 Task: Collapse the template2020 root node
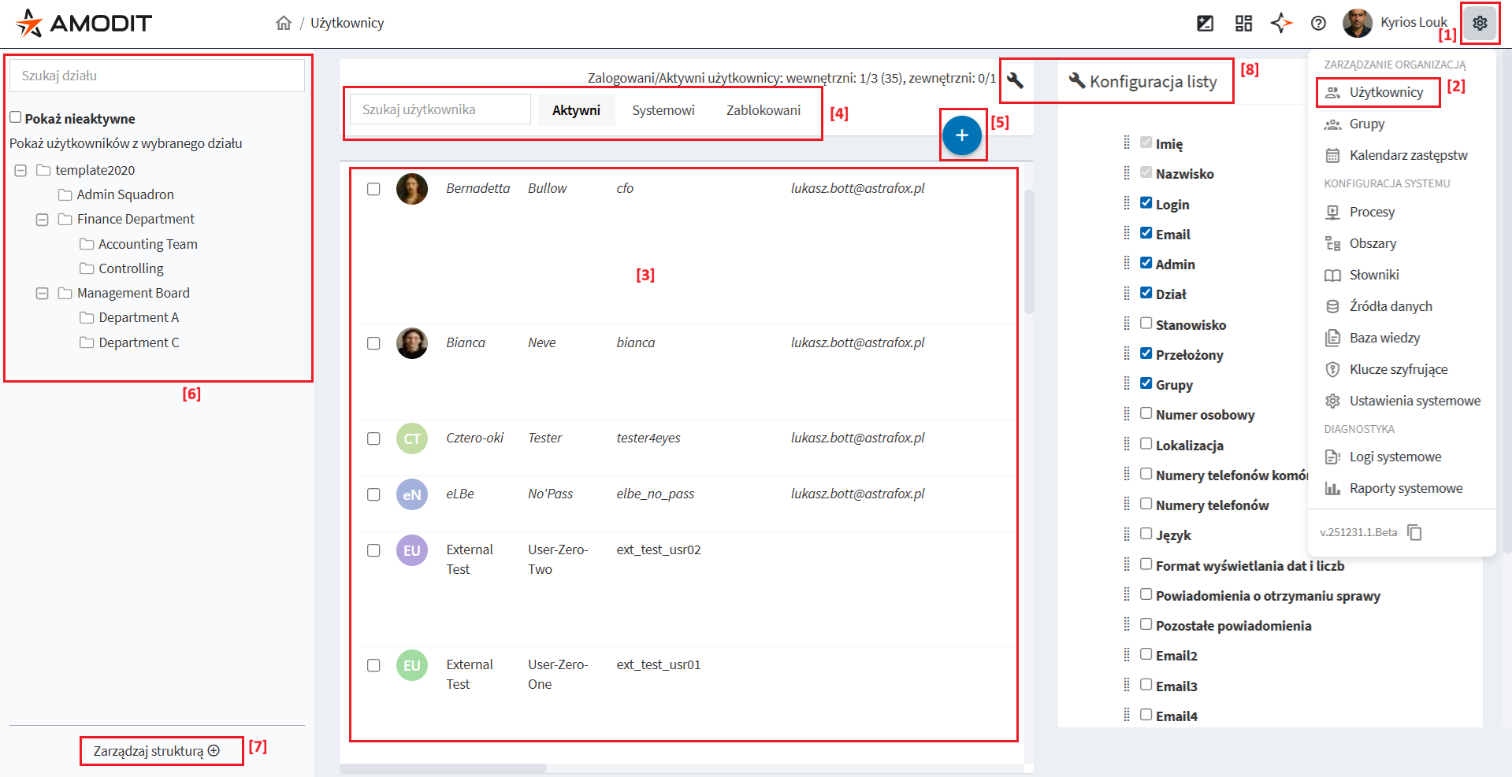(20, 171)
